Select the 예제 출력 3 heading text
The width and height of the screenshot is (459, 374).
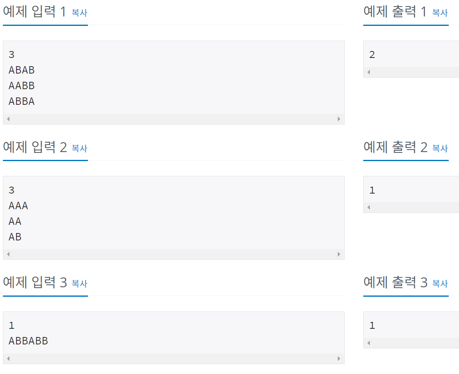[x=392, y=283]
